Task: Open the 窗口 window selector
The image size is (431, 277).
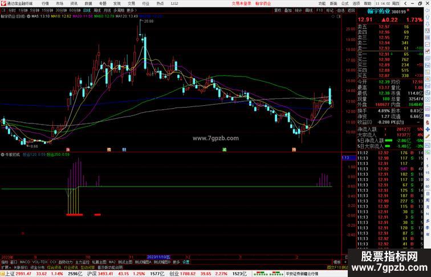Action: point(14,262)
